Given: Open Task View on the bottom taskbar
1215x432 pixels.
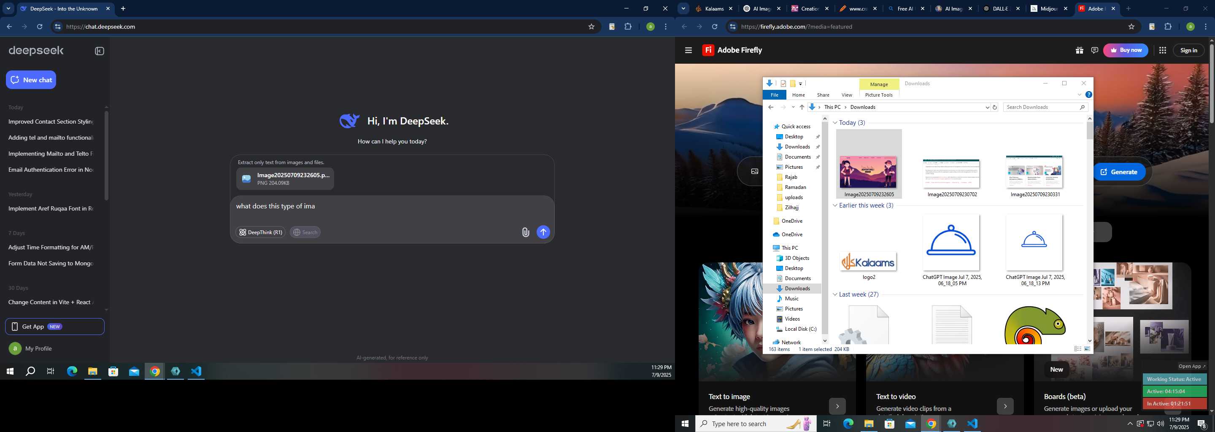Looking at the screenshot, I should 826,424.
